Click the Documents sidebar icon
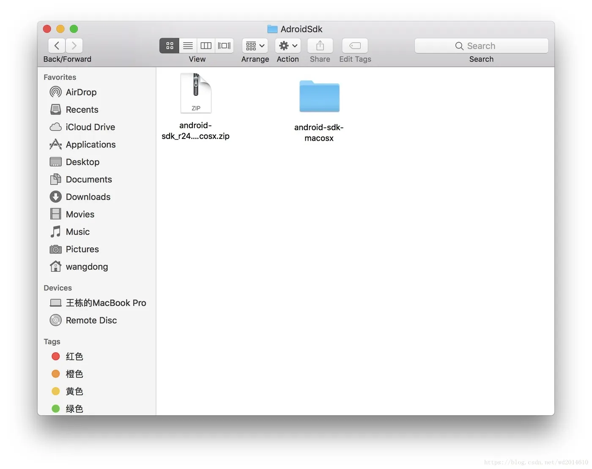592x469 pixels. pos(55,179)
